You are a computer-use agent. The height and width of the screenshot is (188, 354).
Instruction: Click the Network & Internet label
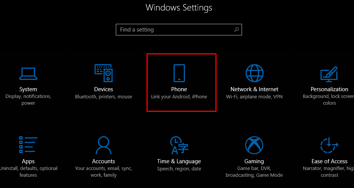click(255, 89)
